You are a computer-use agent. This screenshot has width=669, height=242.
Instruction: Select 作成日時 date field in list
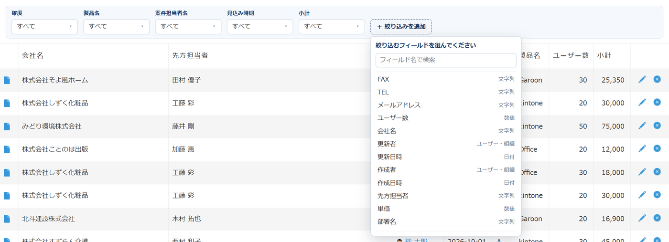[x=446, y=183]
